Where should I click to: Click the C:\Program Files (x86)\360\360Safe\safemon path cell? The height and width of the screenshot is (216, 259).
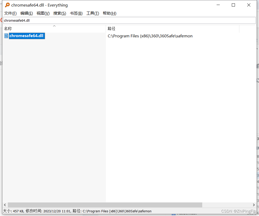(150, 36)
